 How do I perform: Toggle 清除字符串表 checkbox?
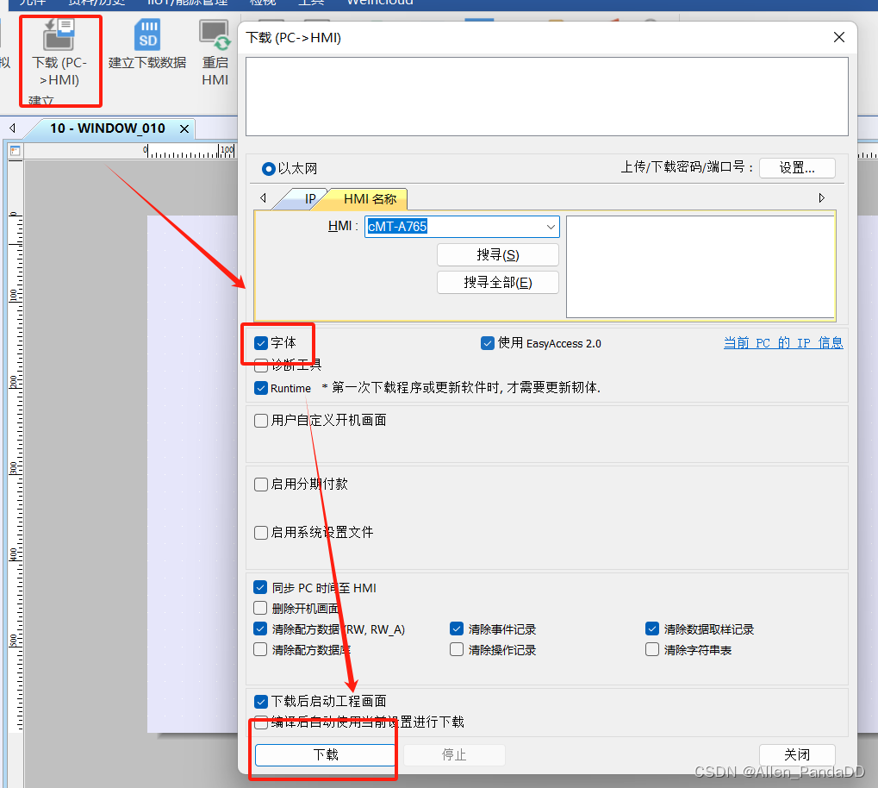(x=651, y=649)
